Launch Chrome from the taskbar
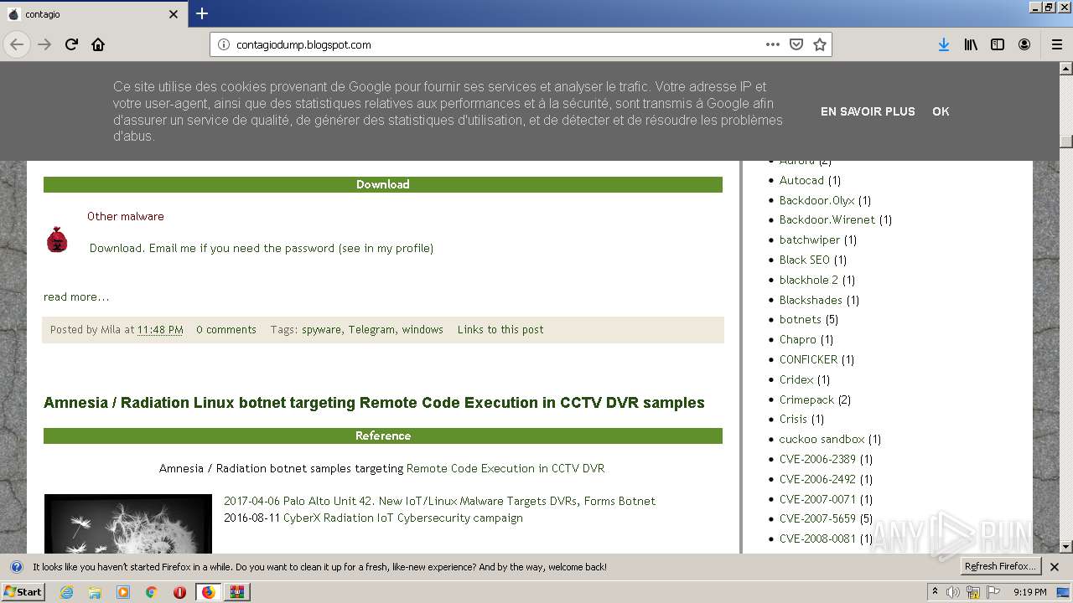This screenshot has width=1073, height=603. (152, 592)
